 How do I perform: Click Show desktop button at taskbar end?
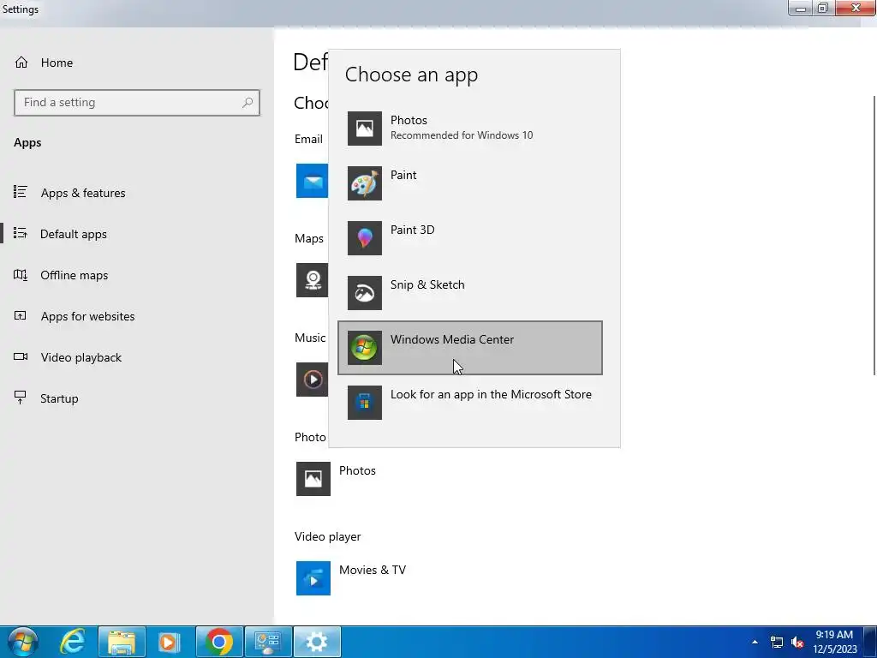coord(870,642)
